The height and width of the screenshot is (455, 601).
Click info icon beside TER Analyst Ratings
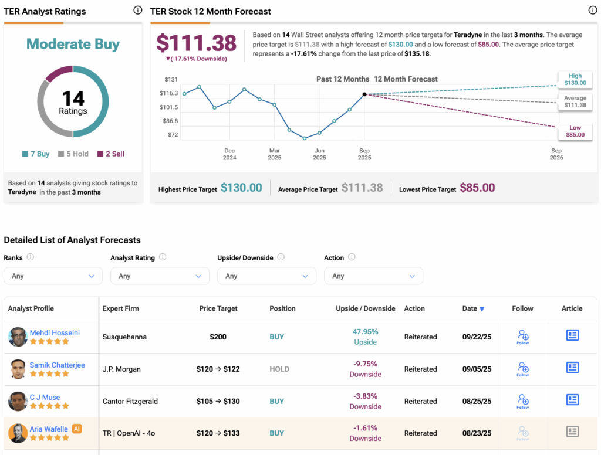click(137, 11)
